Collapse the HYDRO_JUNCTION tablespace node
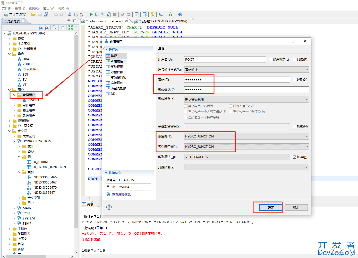Screen dimensions: 358x258 14,141
